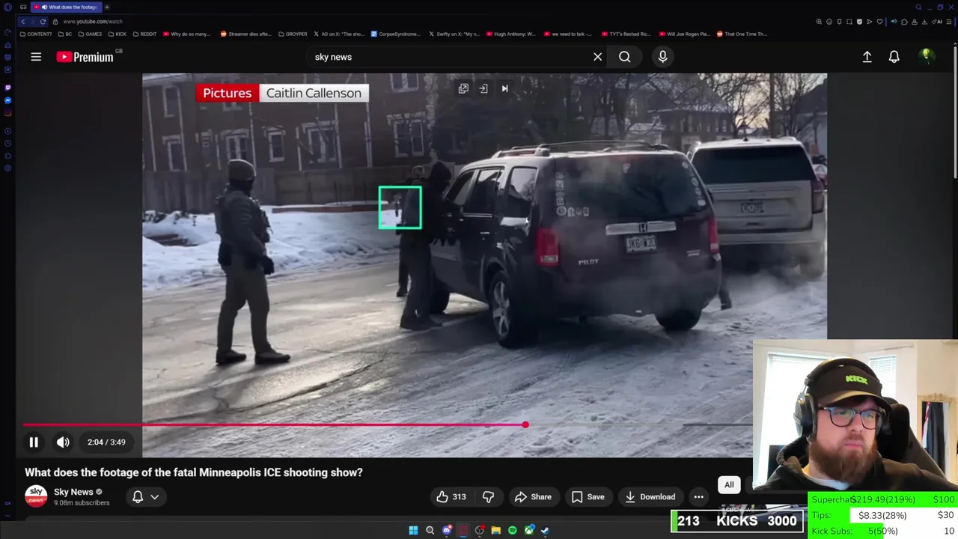This screenshot has height=539, width=958.
Task: Select the 'All' filter chip
Action: 729,485
